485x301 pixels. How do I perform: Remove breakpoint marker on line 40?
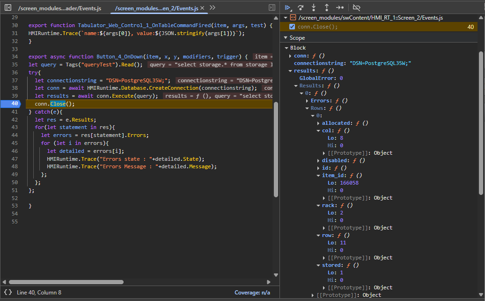15,104
